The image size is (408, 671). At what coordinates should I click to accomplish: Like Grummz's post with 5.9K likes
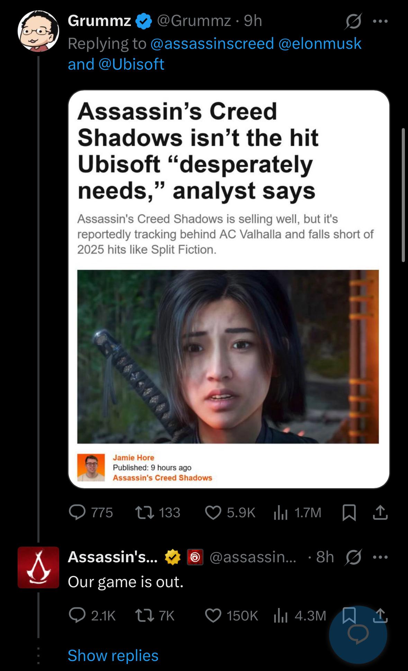pos(230,512)
